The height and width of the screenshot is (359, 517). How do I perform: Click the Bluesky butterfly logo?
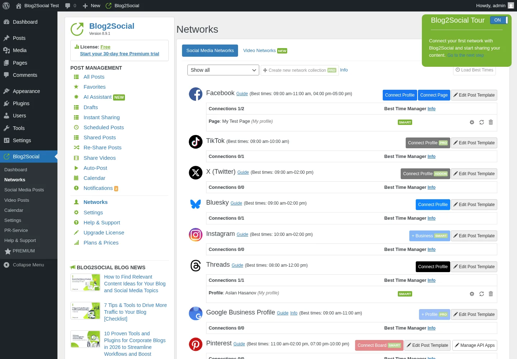[196, 204]
